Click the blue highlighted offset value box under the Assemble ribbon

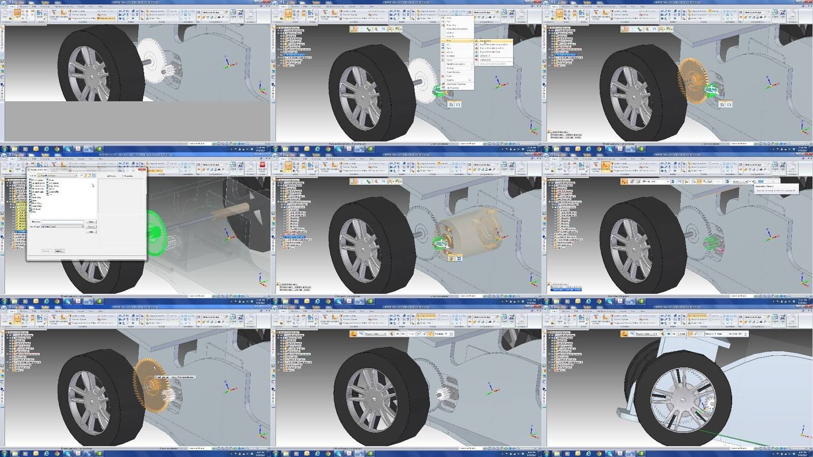coord(761,181)
